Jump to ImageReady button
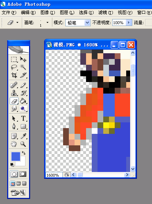 (18, 193)
